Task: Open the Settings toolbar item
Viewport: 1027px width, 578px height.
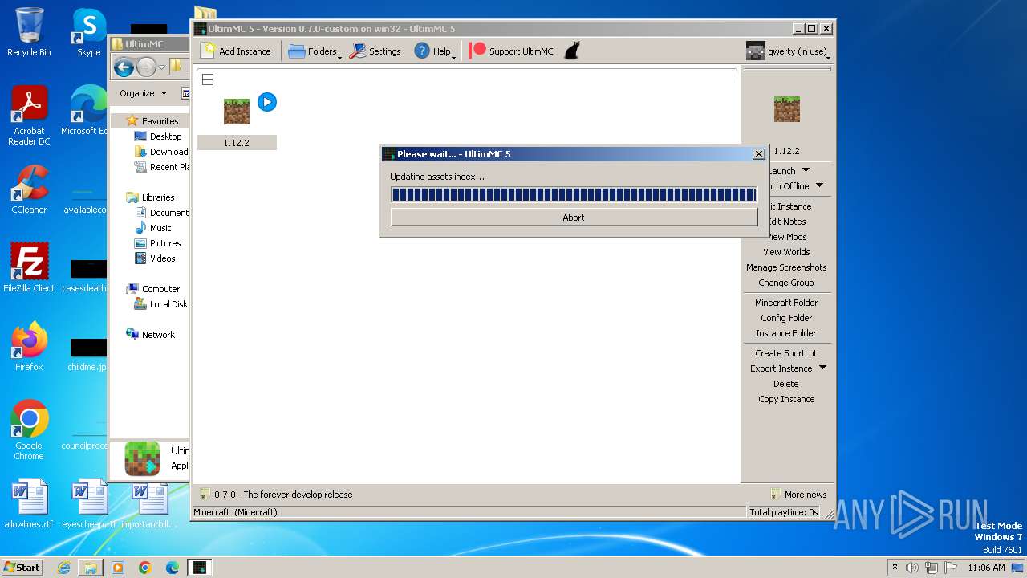Action: click(x=375, y=51)
